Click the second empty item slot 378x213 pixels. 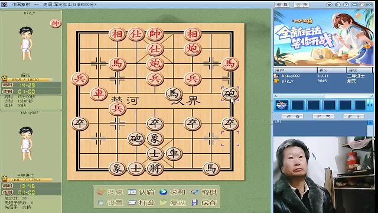click(314, 105)
